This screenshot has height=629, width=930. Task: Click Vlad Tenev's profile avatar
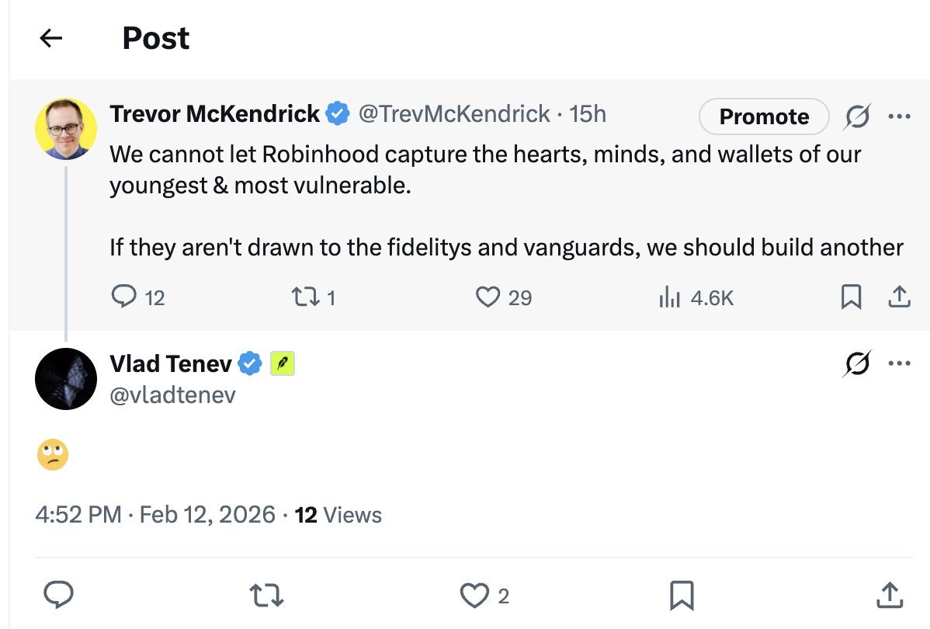click(x=66, y=379)
